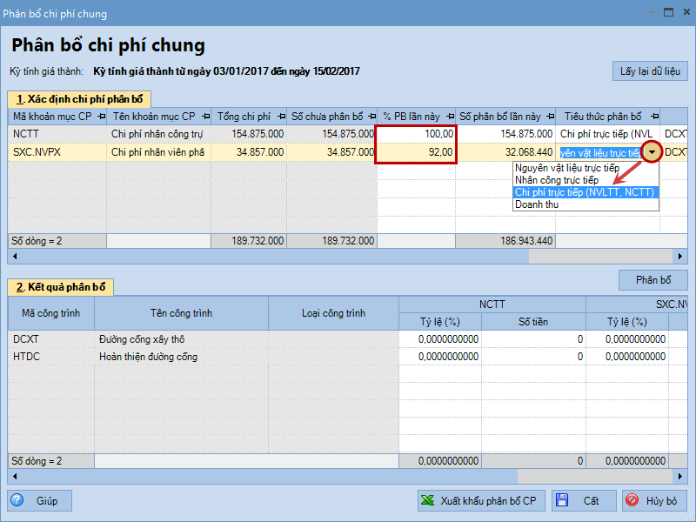Choose Chi phí trực tiếp (NVLTT, NCTT) option
The image size is (696, 522).
(585, 192)
